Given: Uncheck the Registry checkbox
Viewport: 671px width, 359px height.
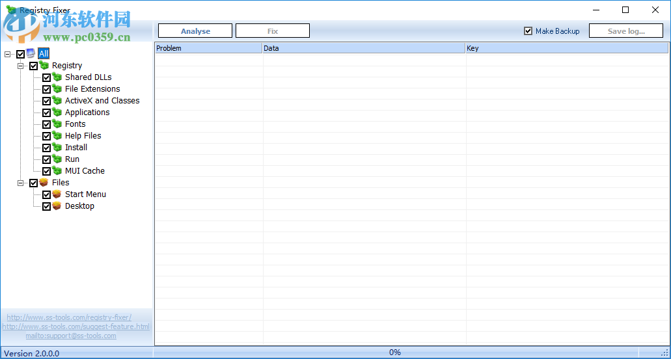Looking at the screenshot, I should [33, 66].
